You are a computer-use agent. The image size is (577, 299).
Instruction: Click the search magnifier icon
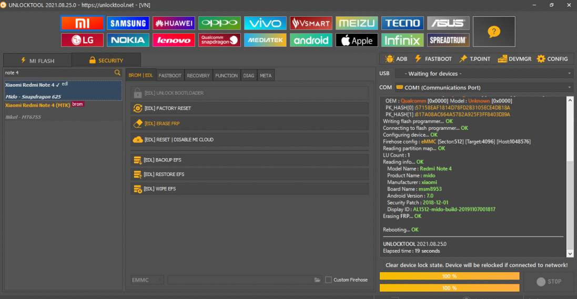coord(117,73)
